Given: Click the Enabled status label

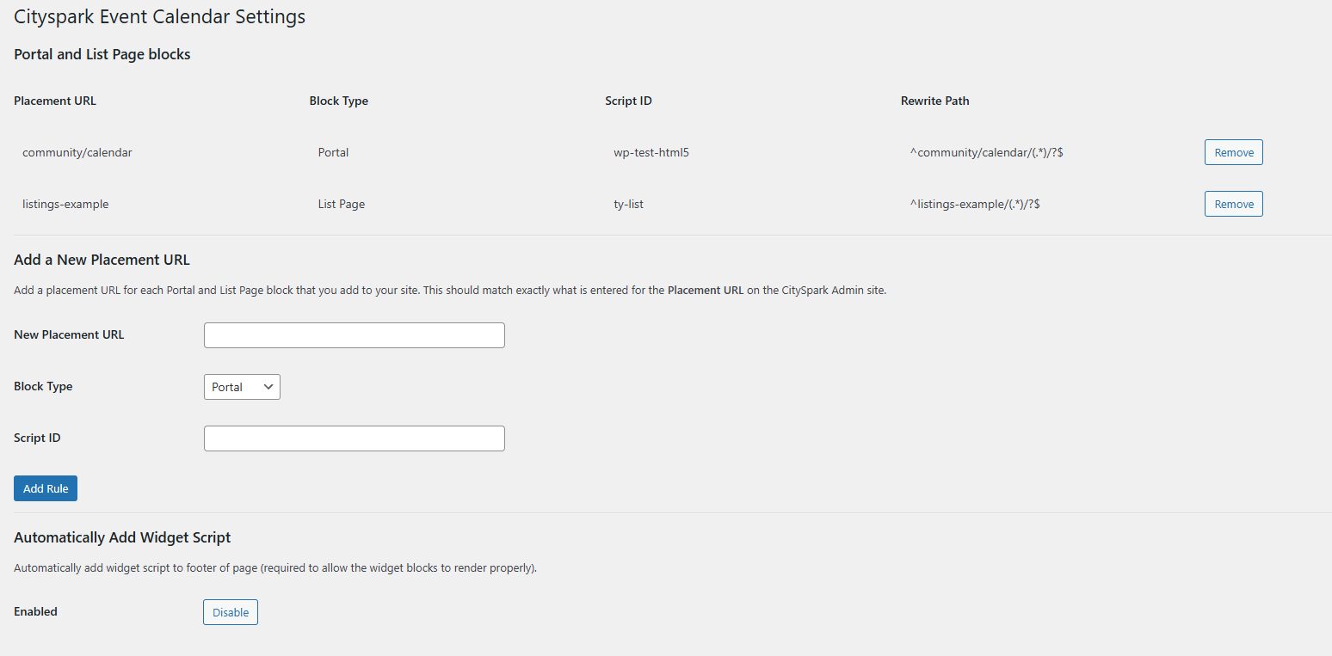Looking at the screenshot, I should tap(35, 611).
